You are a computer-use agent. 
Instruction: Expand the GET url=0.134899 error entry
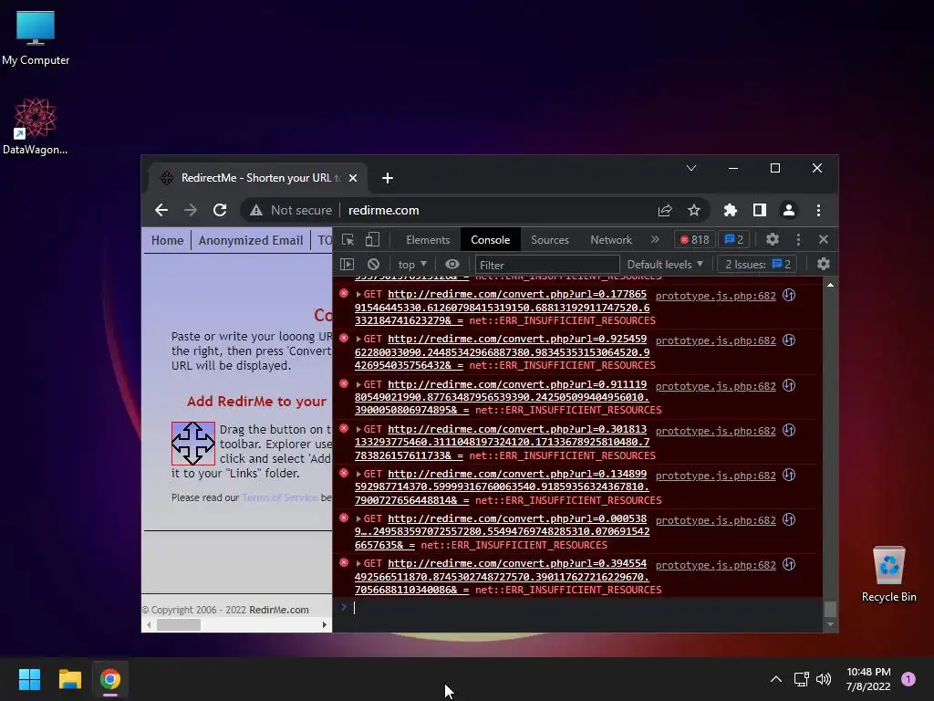358,474
